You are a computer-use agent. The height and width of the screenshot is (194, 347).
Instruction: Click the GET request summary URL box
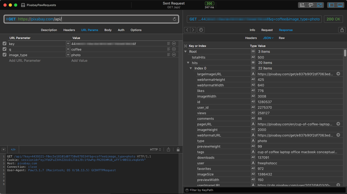point(254,19)
